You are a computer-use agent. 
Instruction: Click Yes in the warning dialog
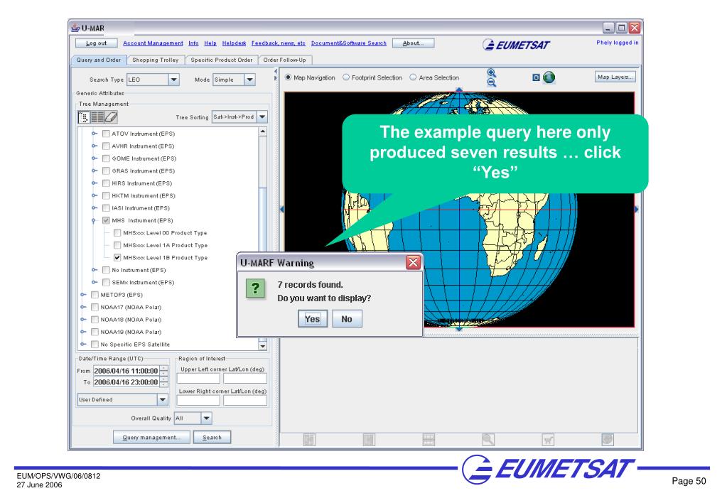tap(313, 319)
